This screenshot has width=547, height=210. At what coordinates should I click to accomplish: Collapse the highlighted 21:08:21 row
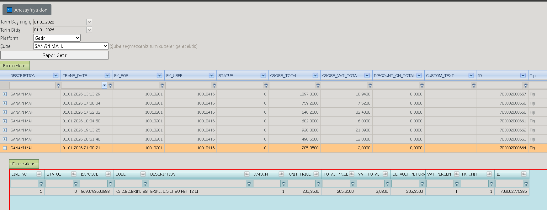pyautogui.click(x=5, y=148)
